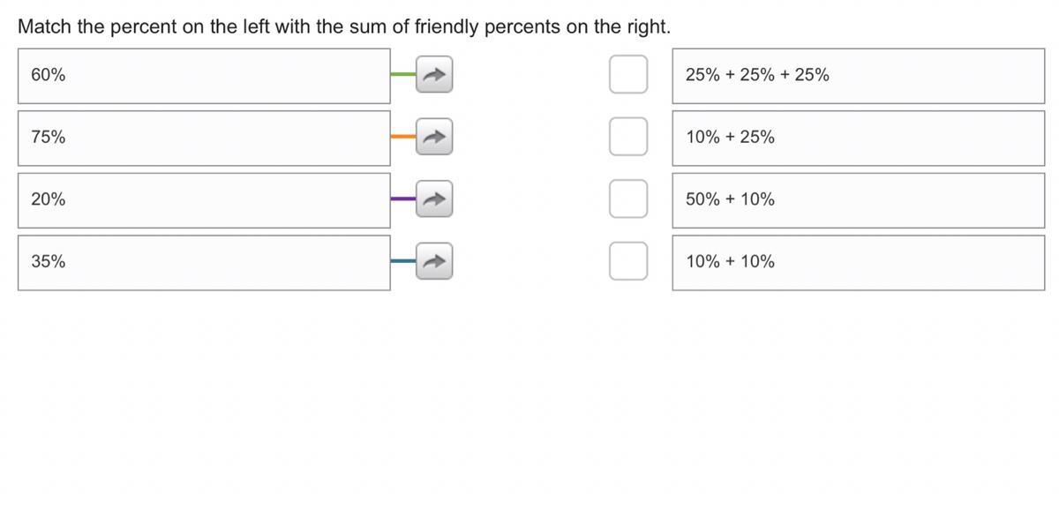
Task: Select the 75% answer box
Action: coord(204,138)
